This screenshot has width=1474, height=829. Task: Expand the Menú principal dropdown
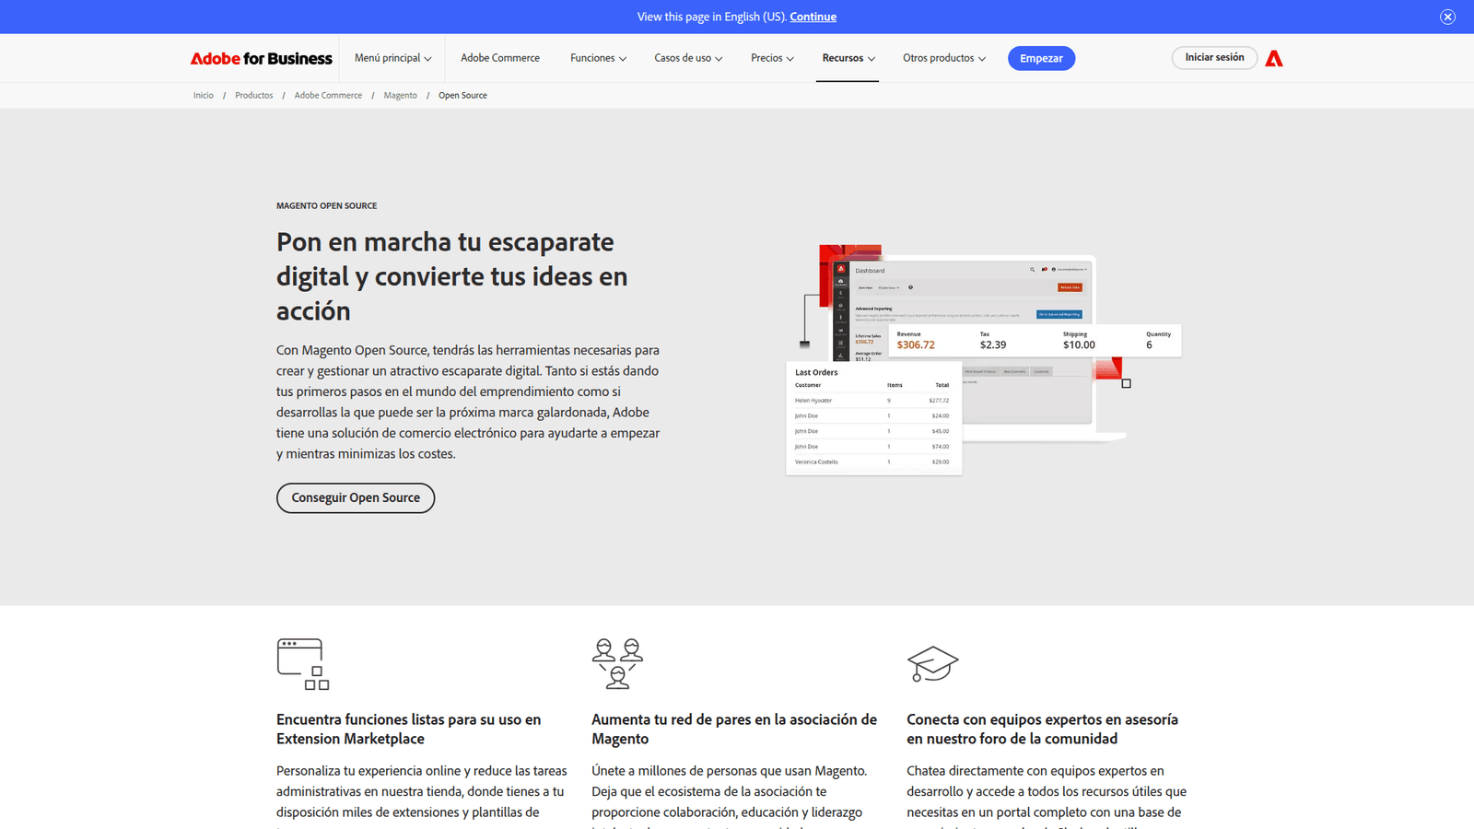point(392,58)
